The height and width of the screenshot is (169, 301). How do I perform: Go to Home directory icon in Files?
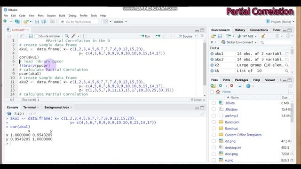click(218, 92)
